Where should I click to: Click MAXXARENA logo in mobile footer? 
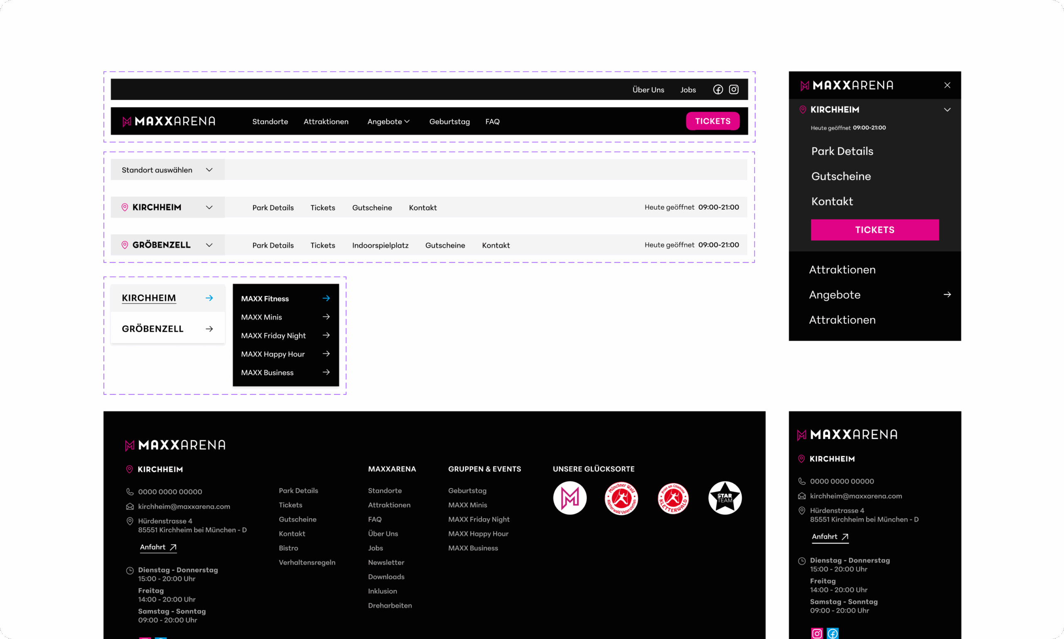click(847, 435)
